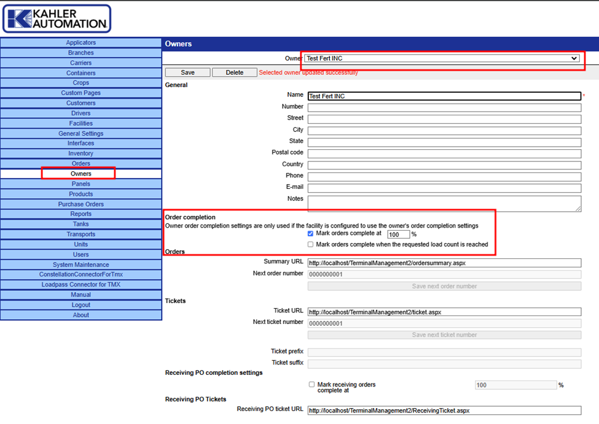This screenshot has height=424, width=599.
Task: Enable completion when requested load count reached
Action: pos(310,244)
